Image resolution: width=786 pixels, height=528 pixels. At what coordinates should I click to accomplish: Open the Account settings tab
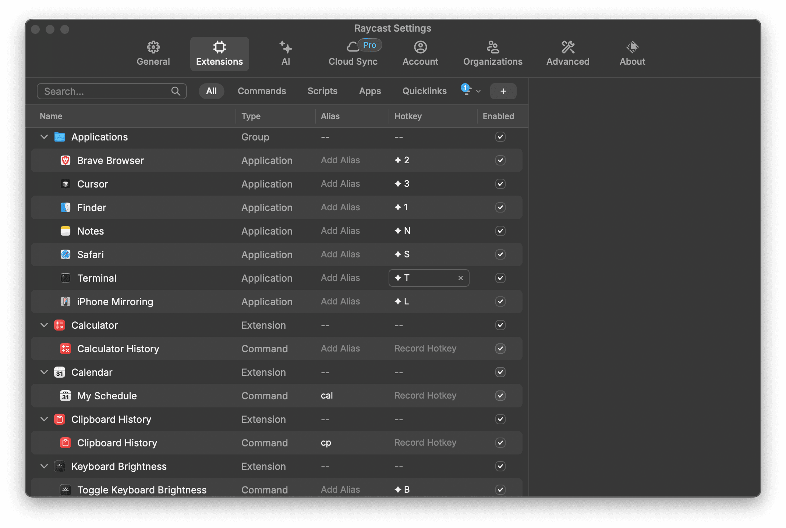pos(420,54)
